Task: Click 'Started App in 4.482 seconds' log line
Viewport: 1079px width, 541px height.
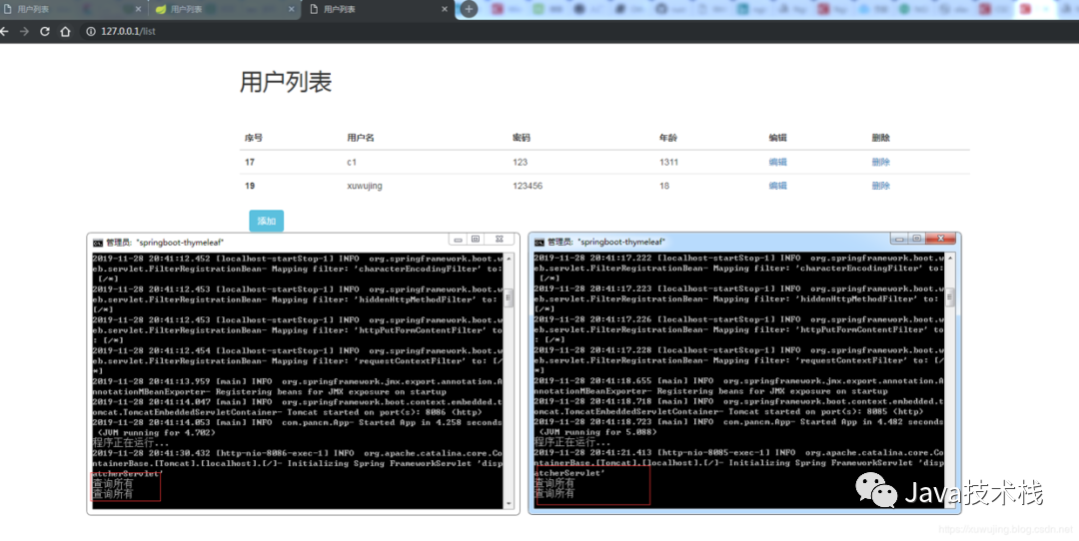Action: pyautogui.click(x=738, y=422)
